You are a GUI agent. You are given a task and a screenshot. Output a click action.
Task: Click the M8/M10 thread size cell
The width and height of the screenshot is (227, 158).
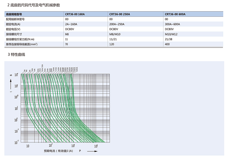[115, 34]
